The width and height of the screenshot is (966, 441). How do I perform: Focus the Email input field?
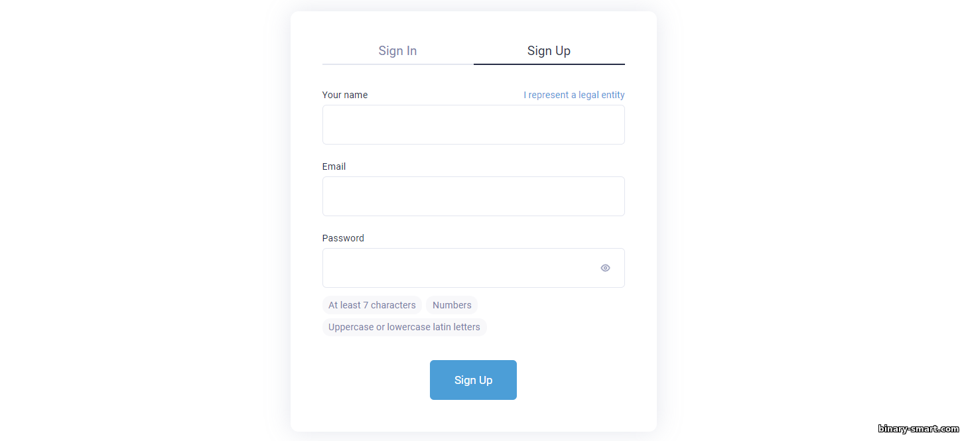click(x=474, y=196)
